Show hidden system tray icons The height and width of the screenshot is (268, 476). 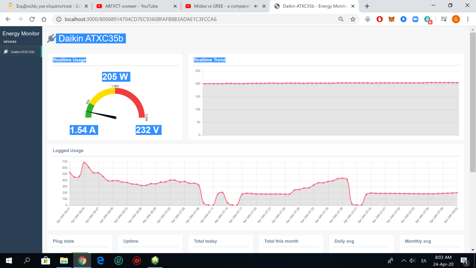tap(403, 261)
